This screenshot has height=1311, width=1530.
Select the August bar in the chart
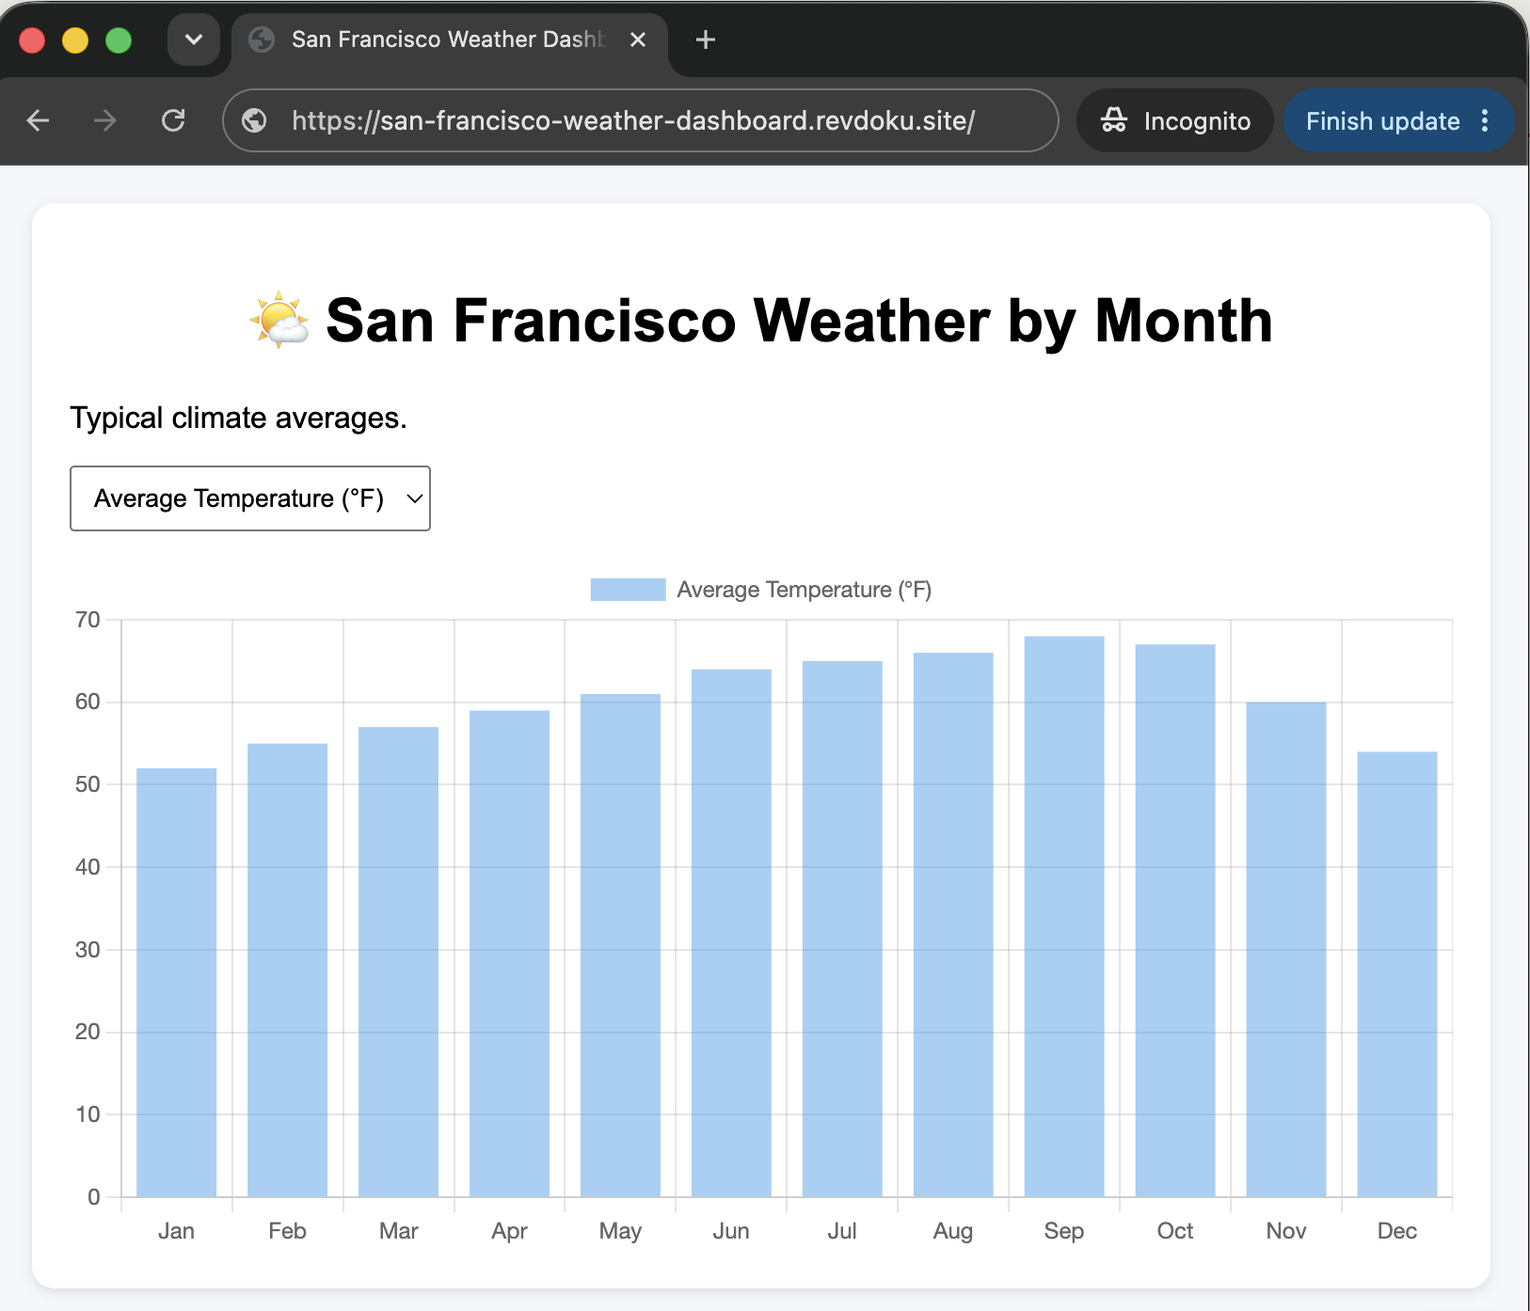tap(953, 924)
